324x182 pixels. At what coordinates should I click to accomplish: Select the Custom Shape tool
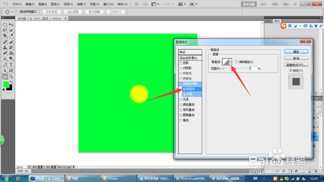[x=11, y=71]
